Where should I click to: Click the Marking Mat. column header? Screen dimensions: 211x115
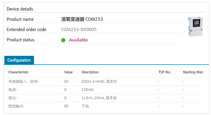[x=193, y=72]
